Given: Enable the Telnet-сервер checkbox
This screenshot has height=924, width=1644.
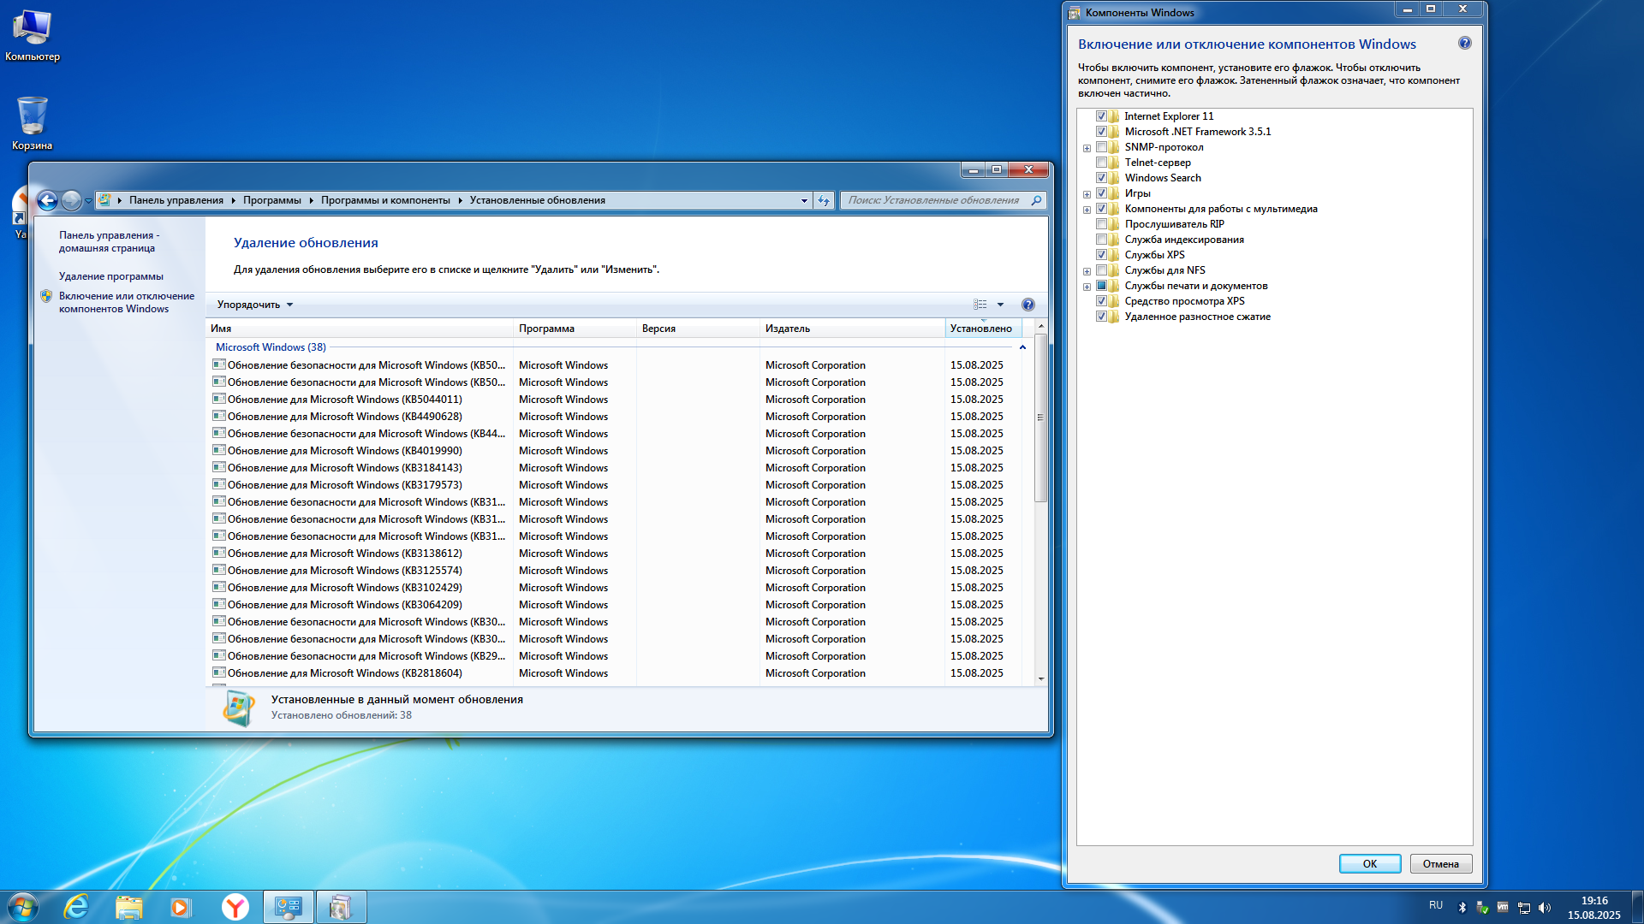Looking at the screenshot, I should [1101, 163].
